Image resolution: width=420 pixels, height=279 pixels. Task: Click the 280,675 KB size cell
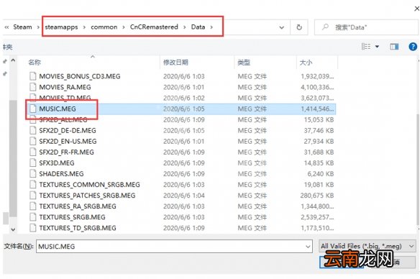coord(317,196)
